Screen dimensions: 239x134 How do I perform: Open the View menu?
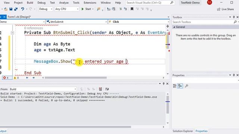(x=7, y=3)
